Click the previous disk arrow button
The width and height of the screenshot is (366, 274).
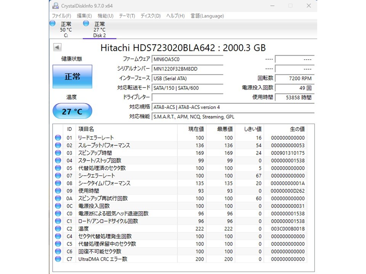click(x=57, y=47)
